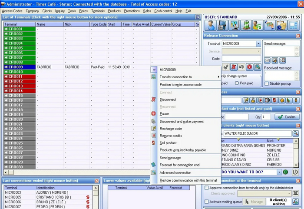Choose Forecast for connection end
The height and width of the screenshot is (209, 304).
[x=186, y=165]
